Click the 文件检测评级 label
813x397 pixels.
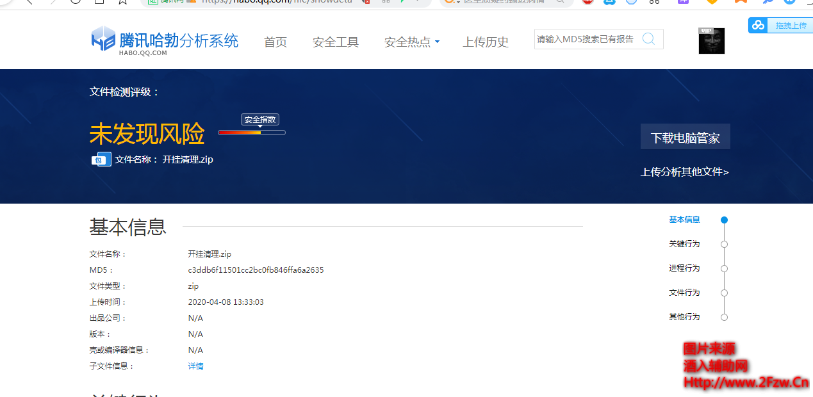124,92
